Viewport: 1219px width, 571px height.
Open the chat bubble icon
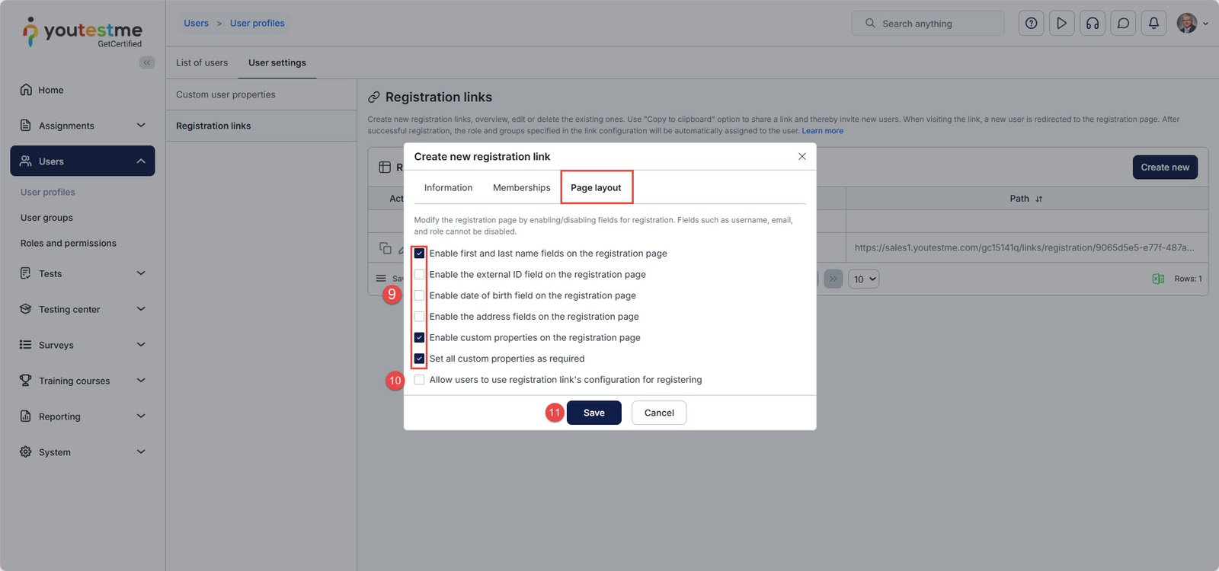click(x=1123, y=24)
